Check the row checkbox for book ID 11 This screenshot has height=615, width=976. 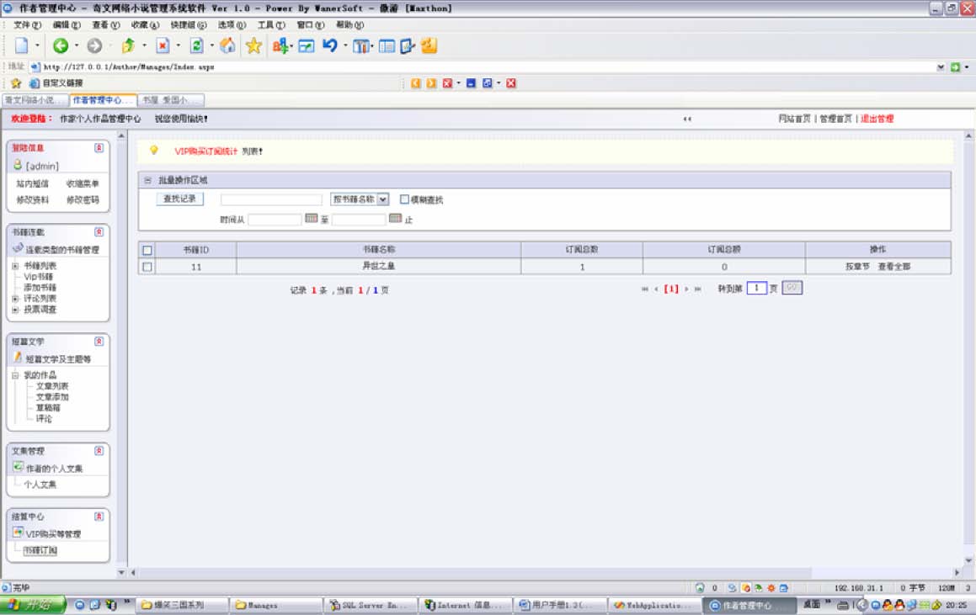[x=147, y=267]
